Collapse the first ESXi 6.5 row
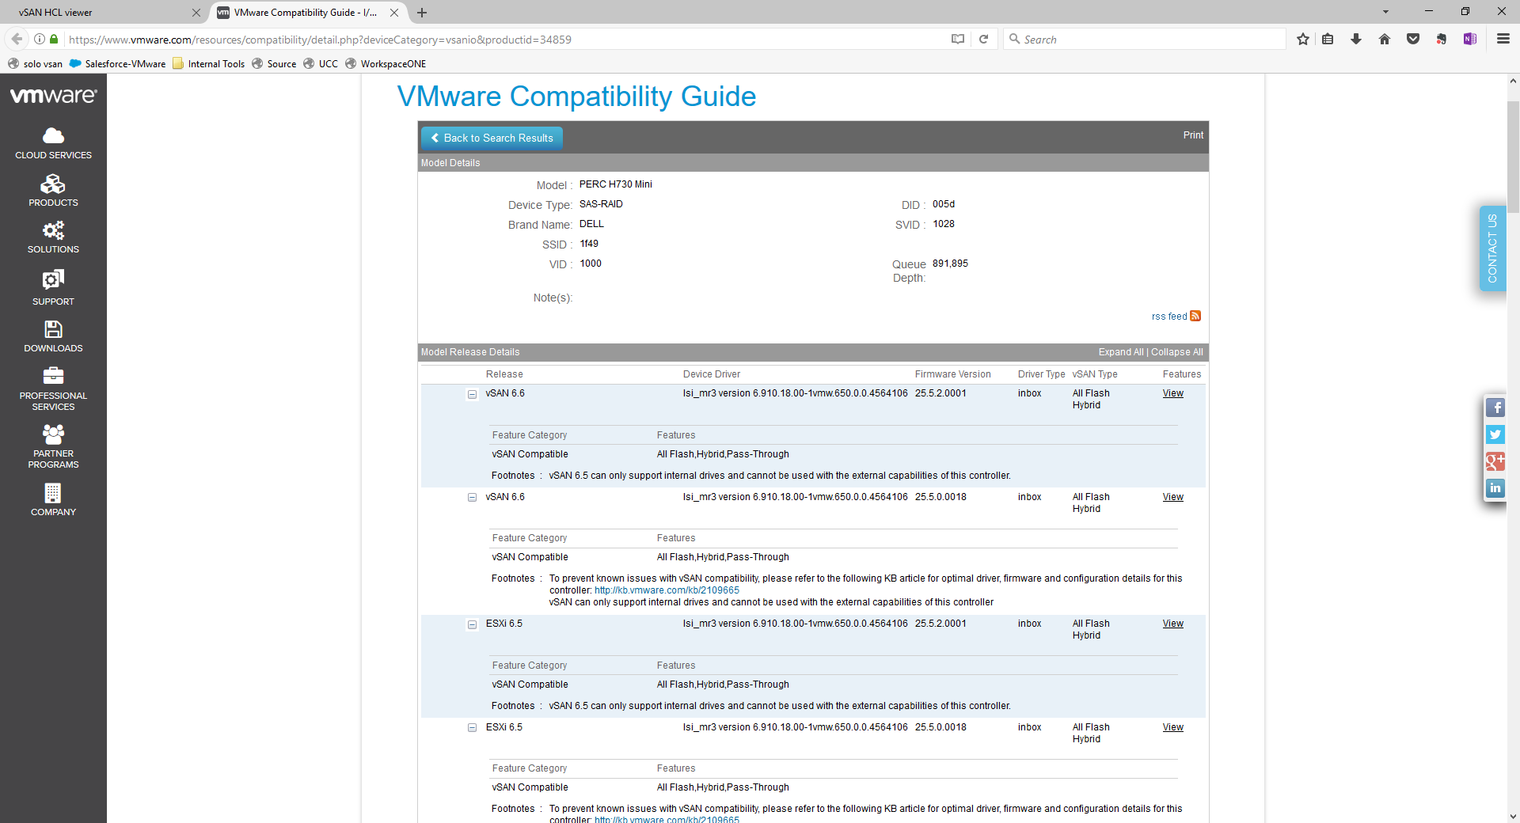Image resolution: width=1520 pixels, height=823 pixels. pyautogui.click(x=472, y=624)
